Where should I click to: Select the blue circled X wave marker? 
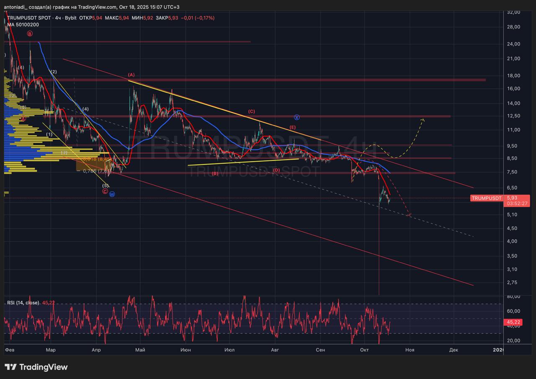point(296,117)
